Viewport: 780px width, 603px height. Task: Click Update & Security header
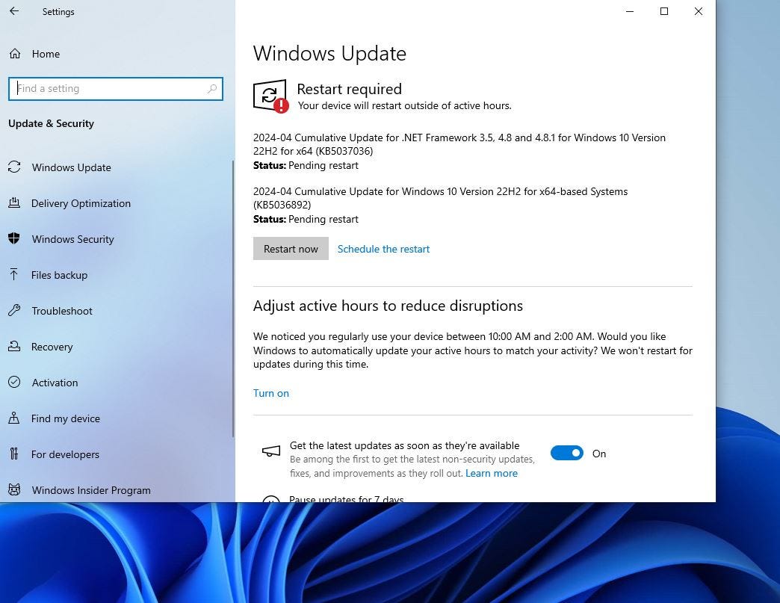(52, 123)
